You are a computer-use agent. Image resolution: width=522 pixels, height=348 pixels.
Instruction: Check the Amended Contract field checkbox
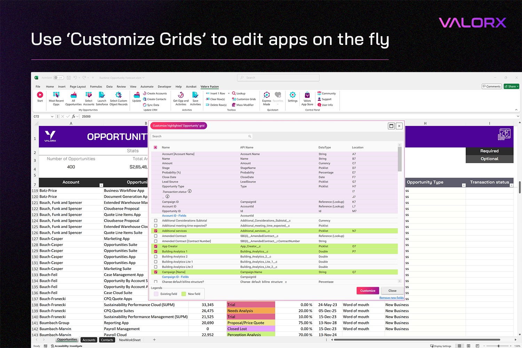(156, 236)
